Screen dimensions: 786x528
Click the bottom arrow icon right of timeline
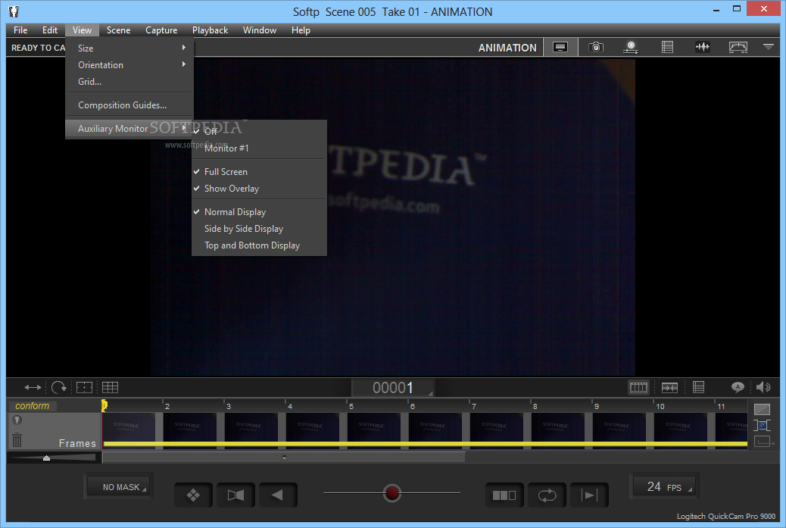pos(763,442)
